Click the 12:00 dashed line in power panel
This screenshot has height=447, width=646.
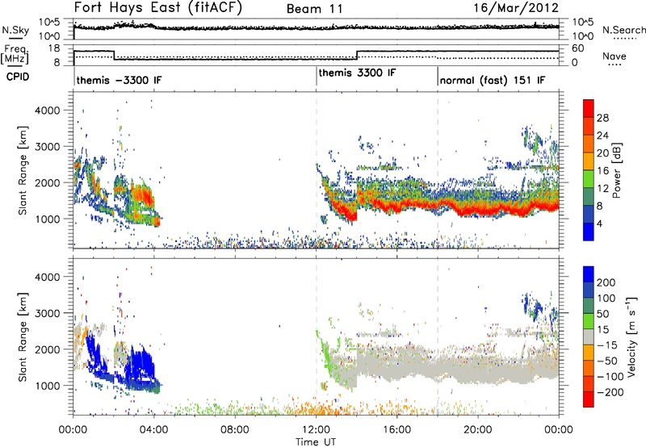click(x=317, y=170)
